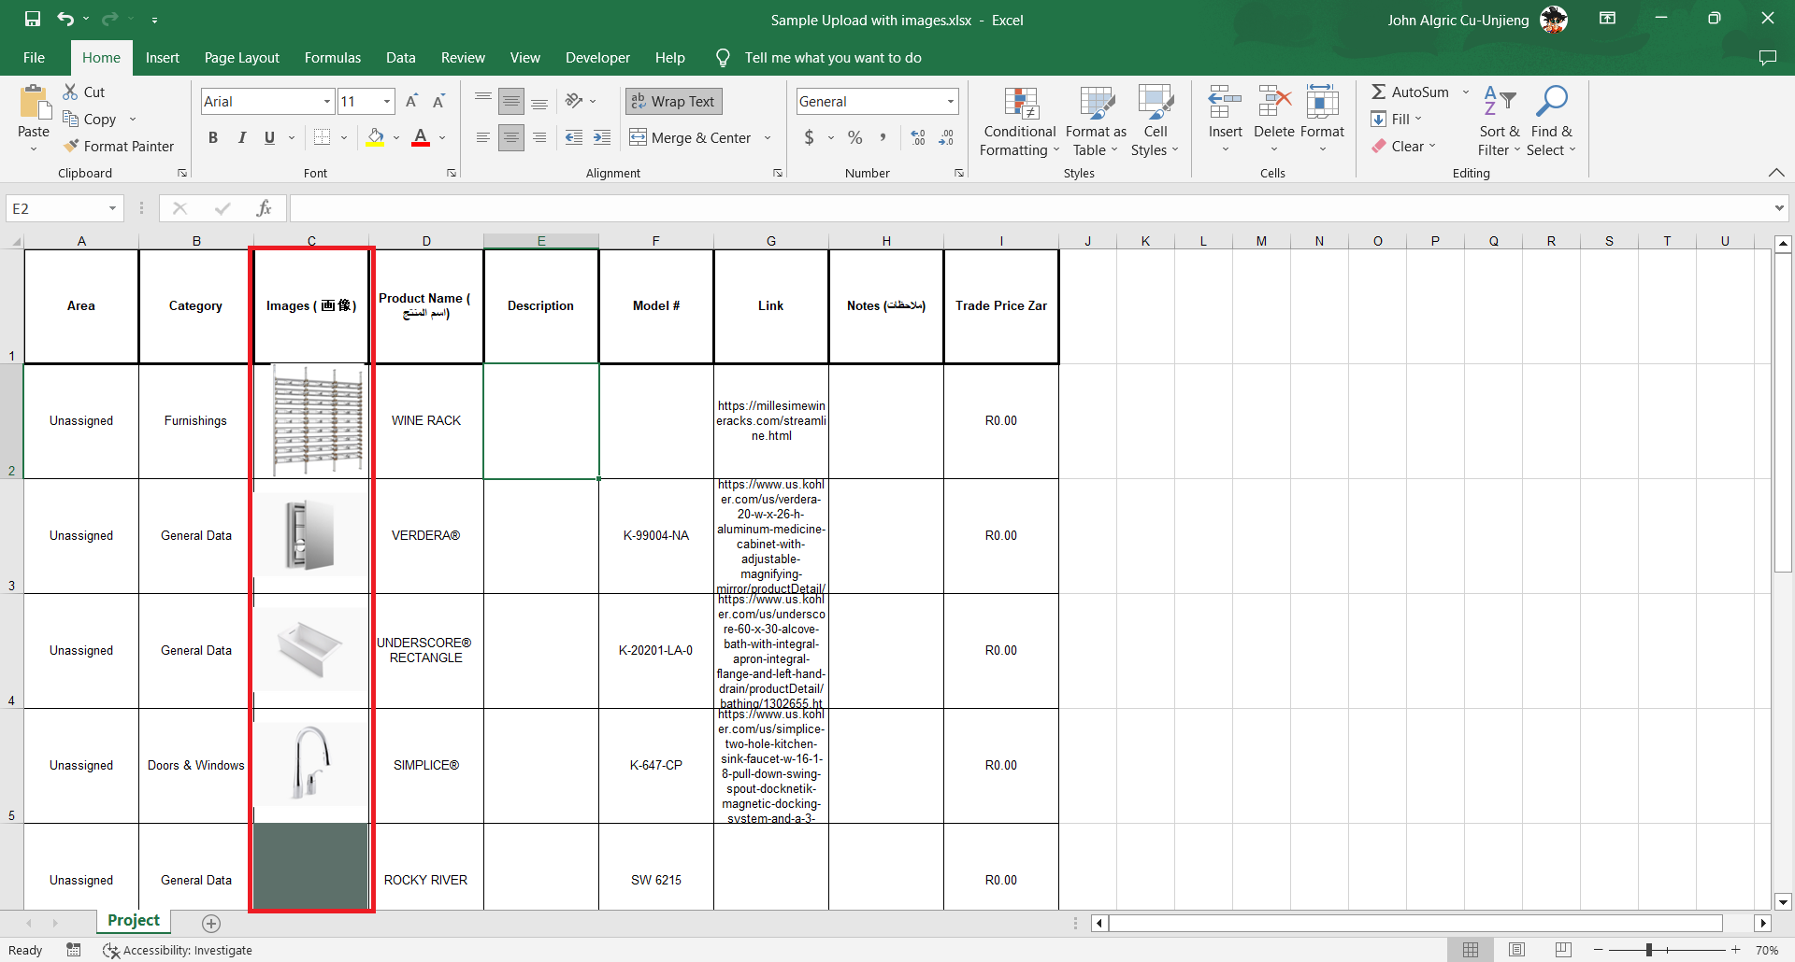Open the Fill Color paint bucket
1795x962 pixels.
(x=375, y=137)
